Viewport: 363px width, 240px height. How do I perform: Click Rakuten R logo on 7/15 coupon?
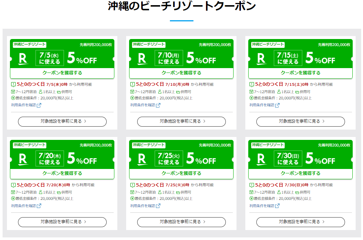pyautogui.click(x=261, y=59)
